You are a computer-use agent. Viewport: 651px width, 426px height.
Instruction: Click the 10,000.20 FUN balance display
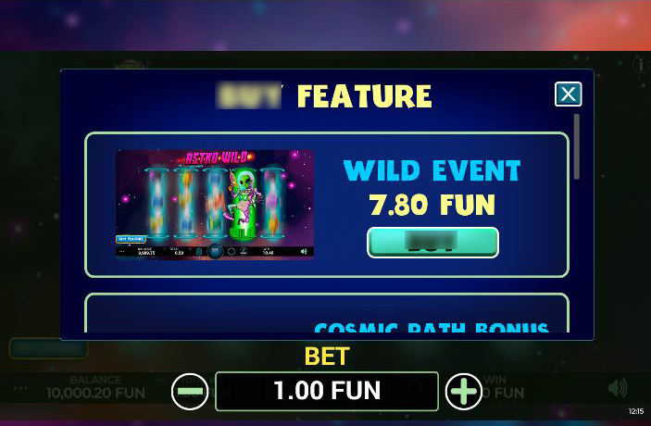(x=95, y=393)
